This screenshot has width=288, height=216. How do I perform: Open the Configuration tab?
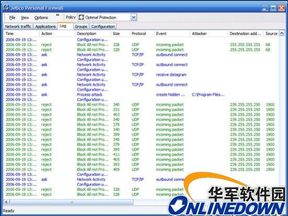(x=103, y=27)
